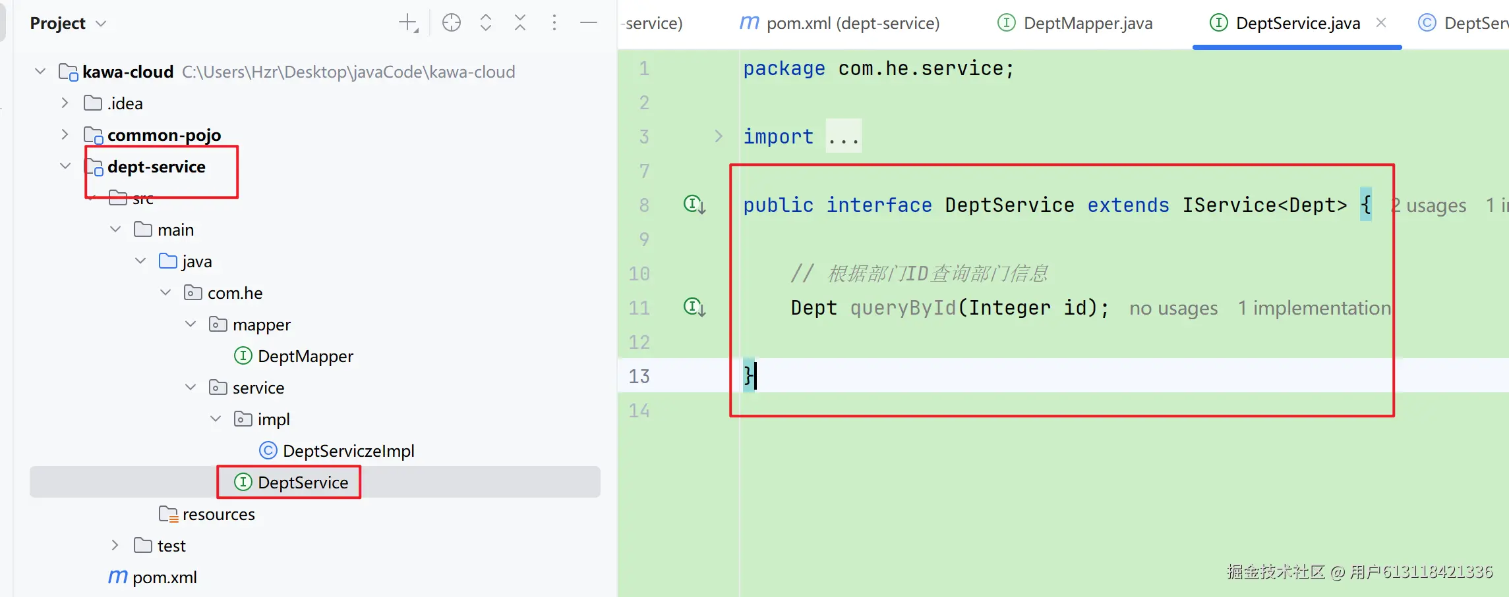Click the Chinese comment on line 10

(x=919, y=273)
